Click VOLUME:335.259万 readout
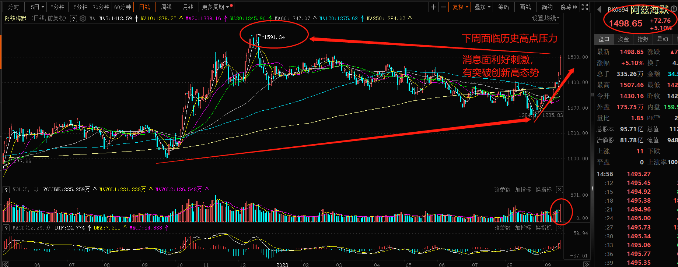 67,189
